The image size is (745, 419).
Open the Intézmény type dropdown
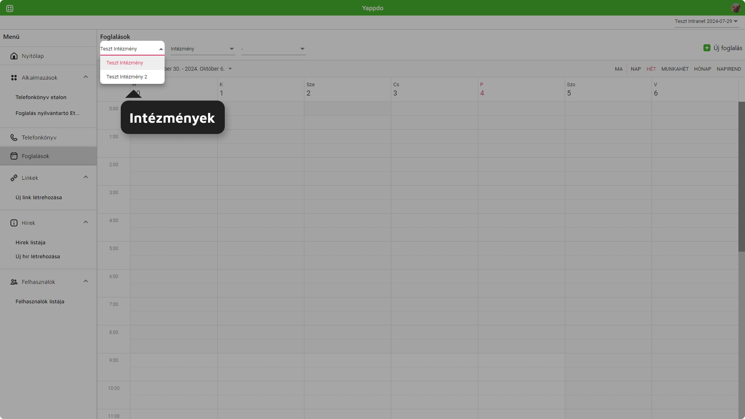coord(203,49)
